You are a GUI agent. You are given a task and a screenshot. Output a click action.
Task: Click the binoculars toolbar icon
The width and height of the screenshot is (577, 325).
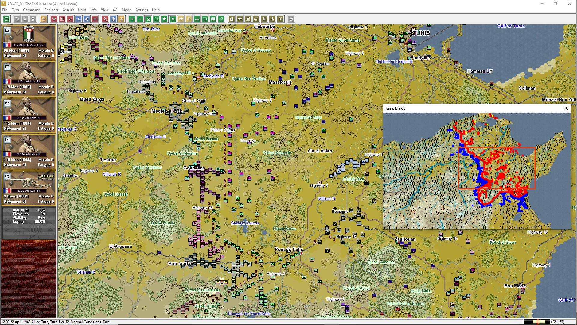pos(240,19)
